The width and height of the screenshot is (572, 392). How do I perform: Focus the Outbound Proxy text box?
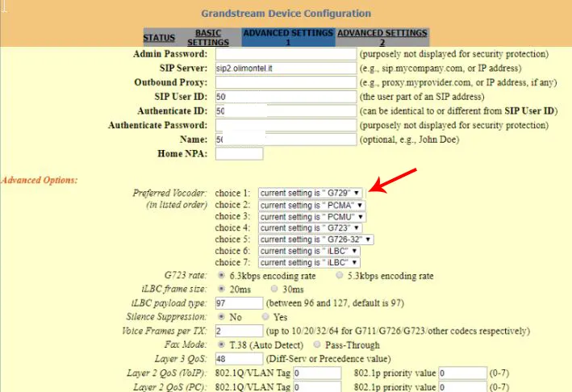pyautogui.click(x=286, y=83)
